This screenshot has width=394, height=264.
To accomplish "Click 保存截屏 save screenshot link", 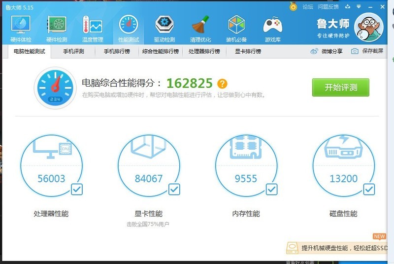I will (373, 51).
